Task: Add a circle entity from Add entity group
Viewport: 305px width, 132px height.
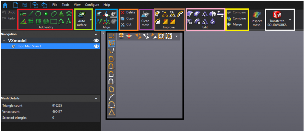Action: point(38,14)
